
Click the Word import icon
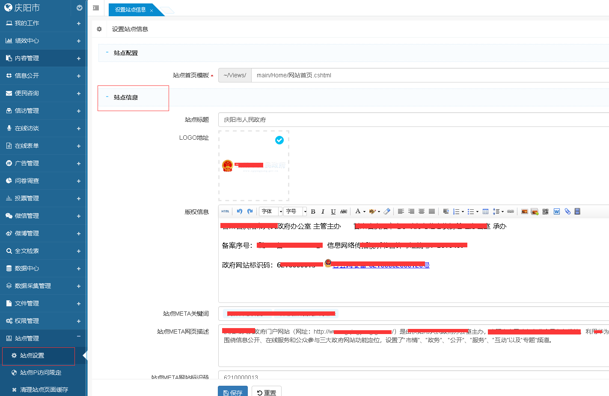pos(557,211)
